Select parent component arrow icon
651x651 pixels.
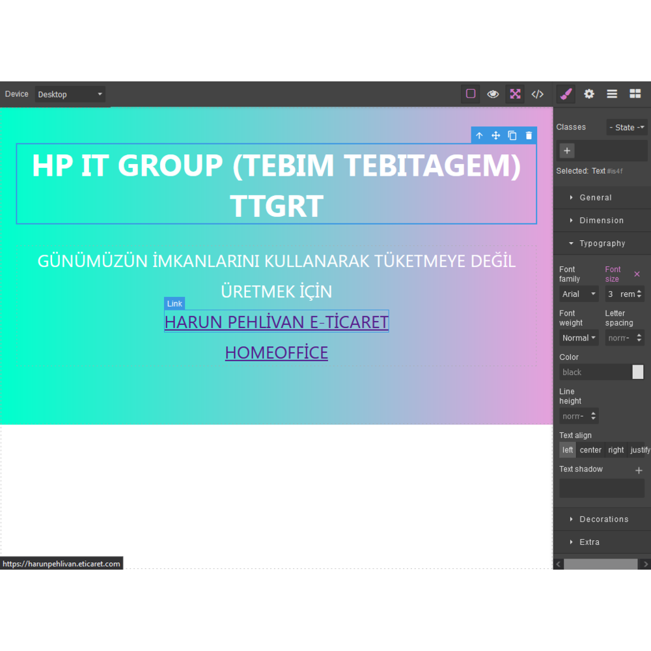[480, 135]
